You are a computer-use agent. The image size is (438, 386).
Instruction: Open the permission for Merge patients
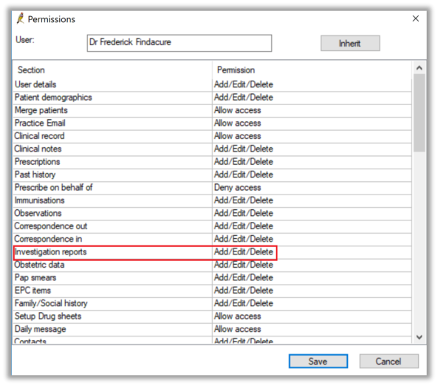point(237,110)
